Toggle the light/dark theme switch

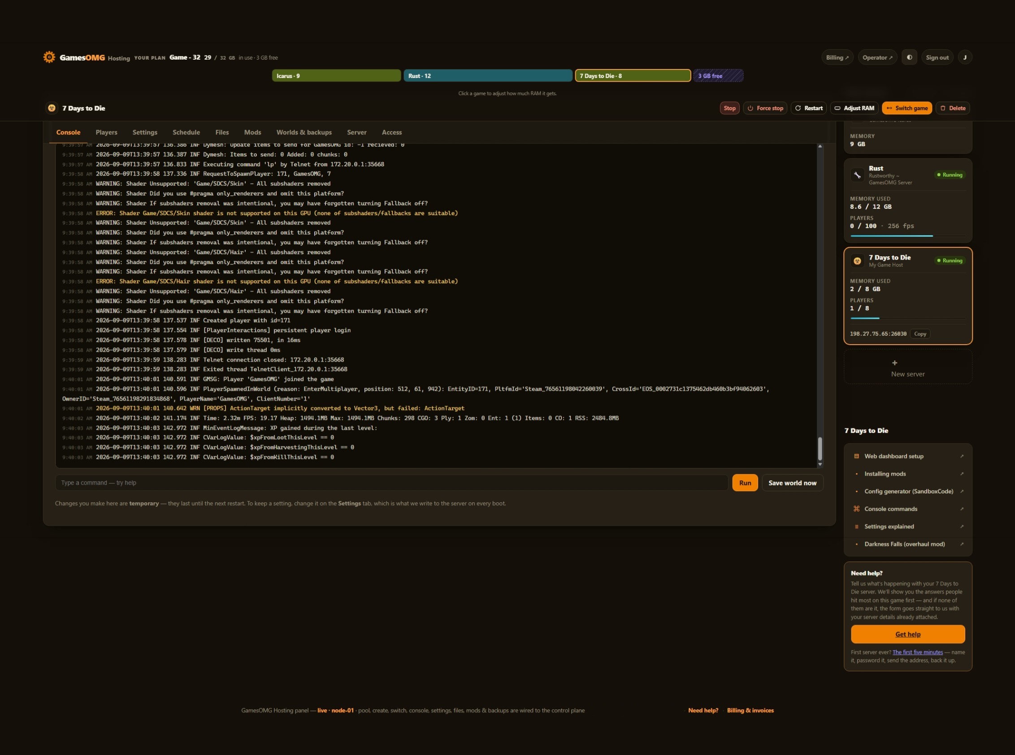pyautogui.click(x=909, y=57)
